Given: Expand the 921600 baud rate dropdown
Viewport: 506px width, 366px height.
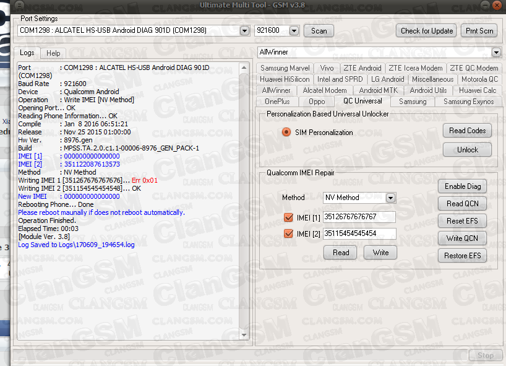Looking at the screenshot, I should pyautogui.click(x=294, y=31).
